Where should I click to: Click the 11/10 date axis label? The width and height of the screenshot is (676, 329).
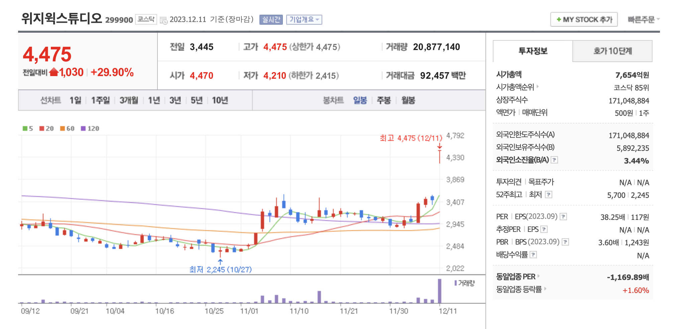tap(299, 311)
